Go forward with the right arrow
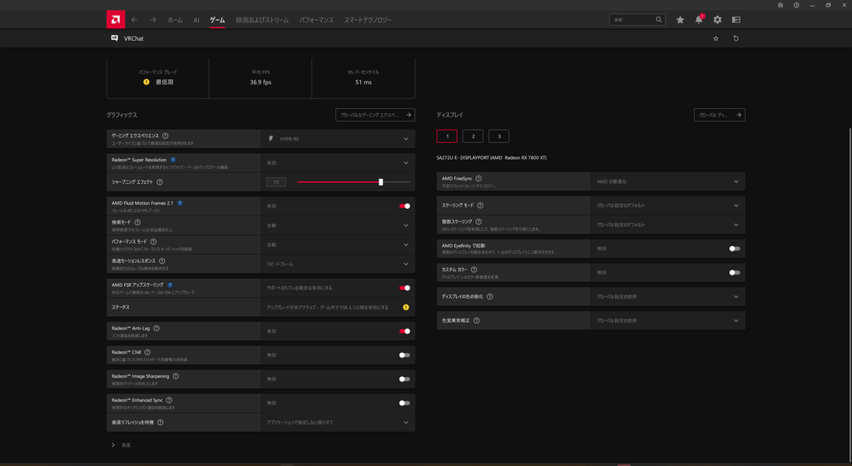852x466 pixels. 153,19
